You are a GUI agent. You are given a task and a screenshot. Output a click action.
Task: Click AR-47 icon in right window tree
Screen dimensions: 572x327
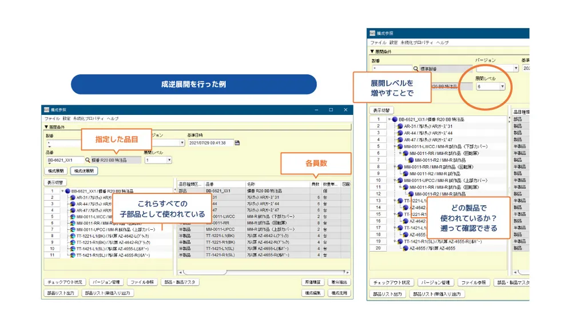400,139
